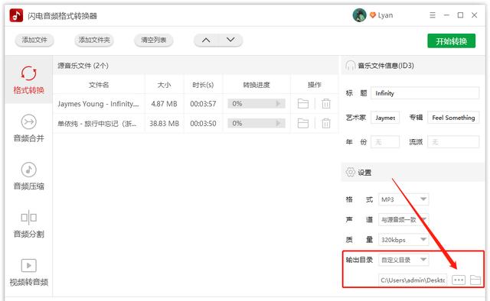Open the 质量 320kbps dropdown
The height and width of the screenshot is (301, 490).
(x=403, y=240)
